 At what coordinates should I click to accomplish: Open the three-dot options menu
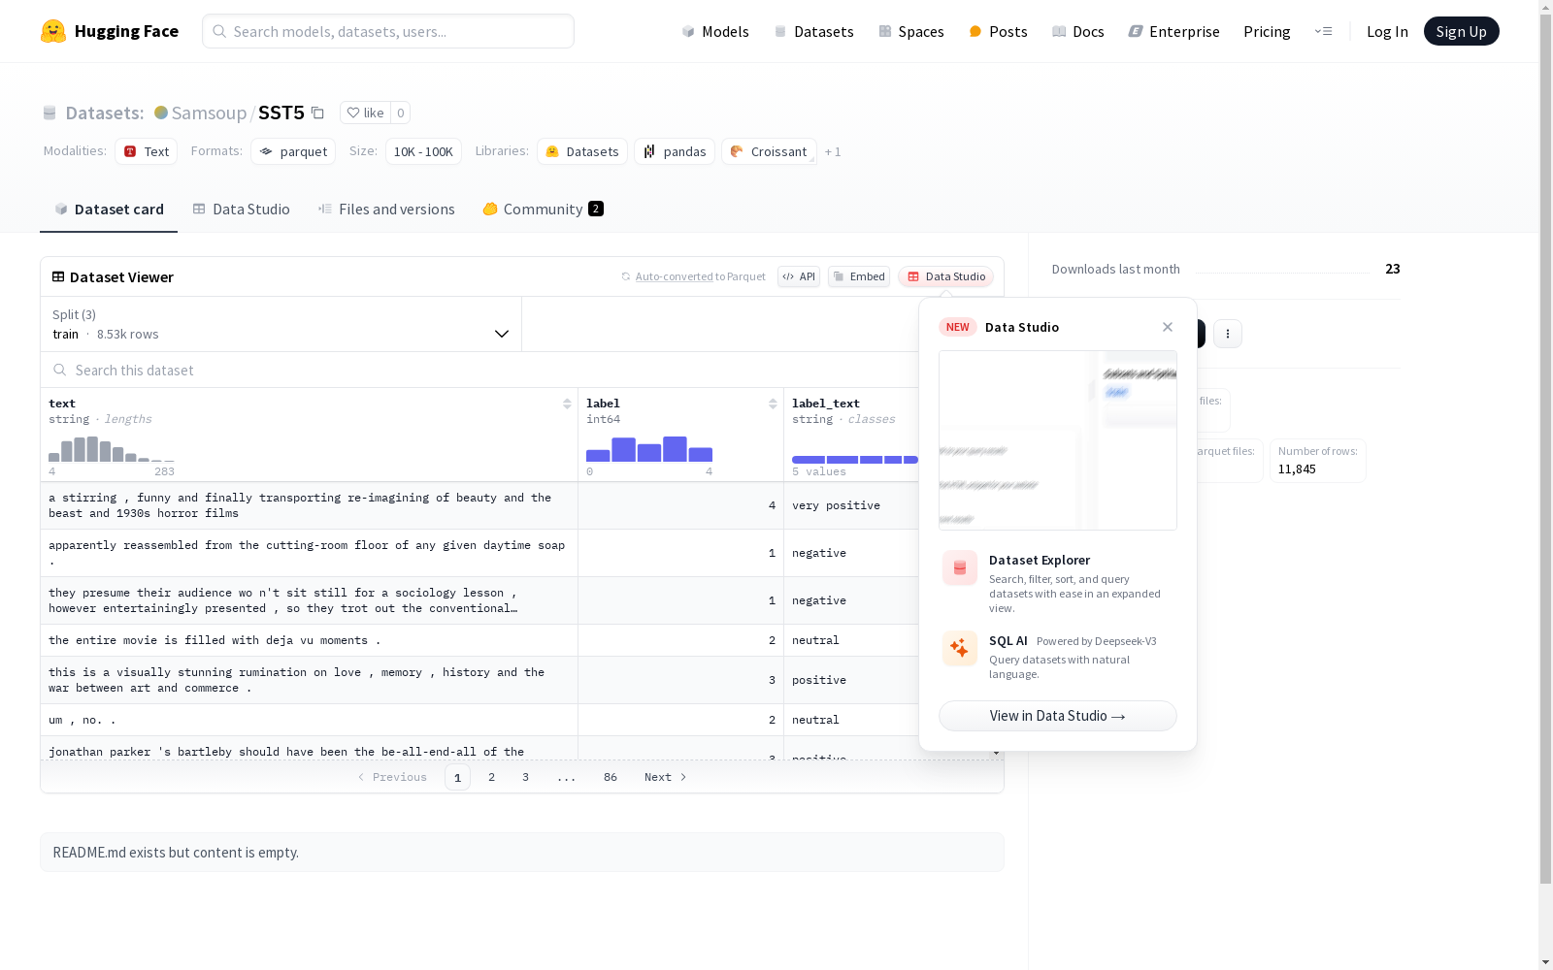(1228, 334)
